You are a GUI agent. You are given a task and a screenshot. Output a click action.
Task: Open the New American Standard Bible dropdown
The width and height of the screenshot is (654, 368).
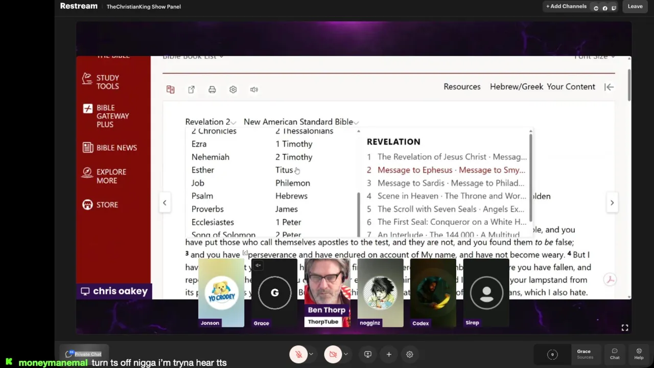click(301, 122)
